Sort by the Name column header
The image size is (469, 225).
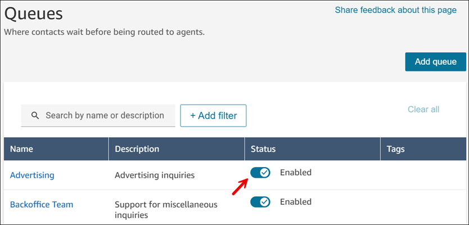pyautogui.click(x=22, y=149)
